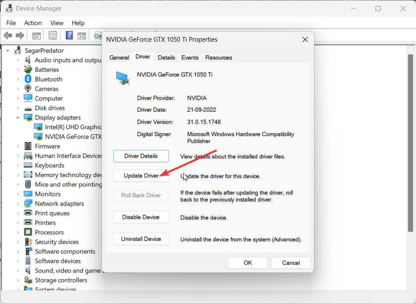This screenshot has width=416, height=304.
Task: Confirm with the OK button
Action: (x=248, y=263)
